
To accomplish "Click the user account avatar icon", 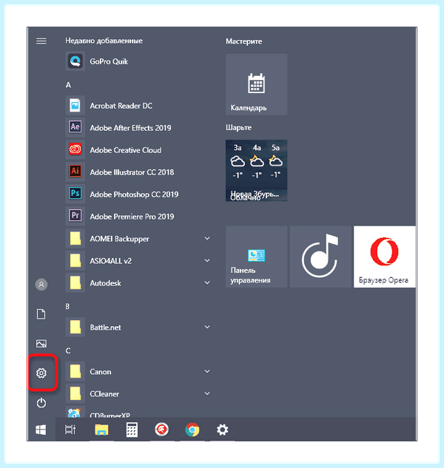I will tap(41, 285).
